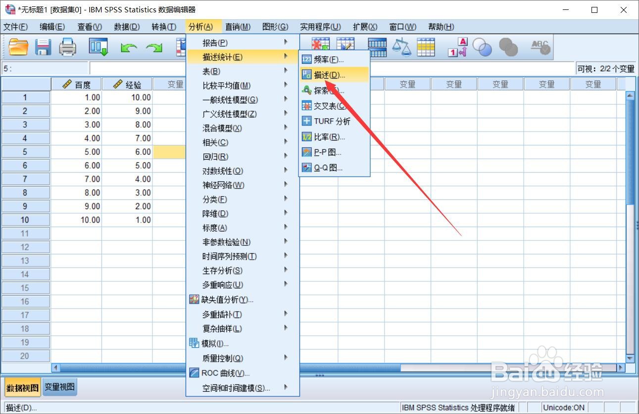The image size is (639, 414).
Task: Click the Print icon in toolbar
Action: (x=68, y=47)
